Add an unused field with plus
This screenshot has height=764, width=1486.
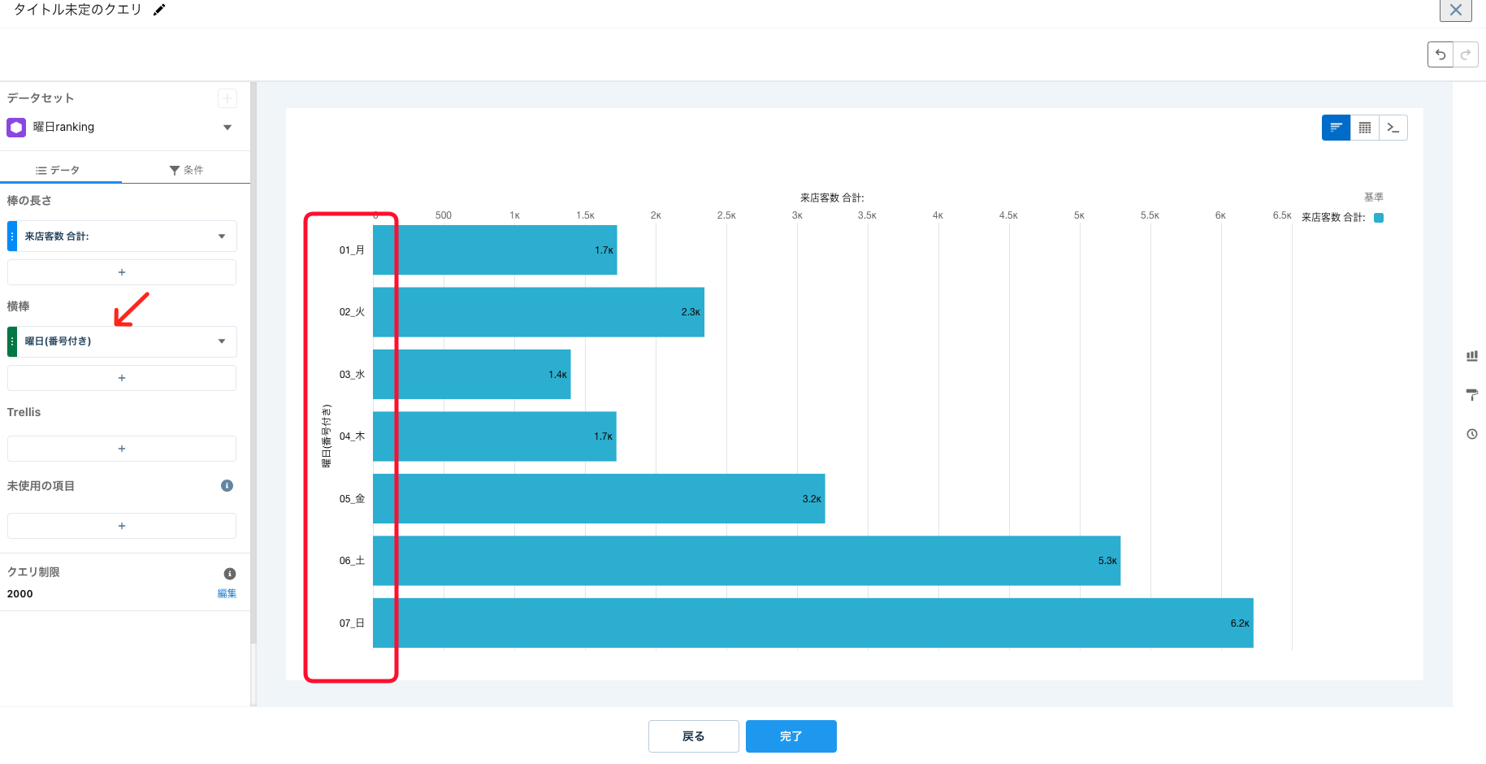coord(122,526)
